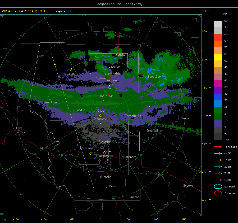Image resolution: width=238 pixels, height=223 pixels.
Task: Click the 80 dBZ color swatch
Action: (x=218, y=24)
